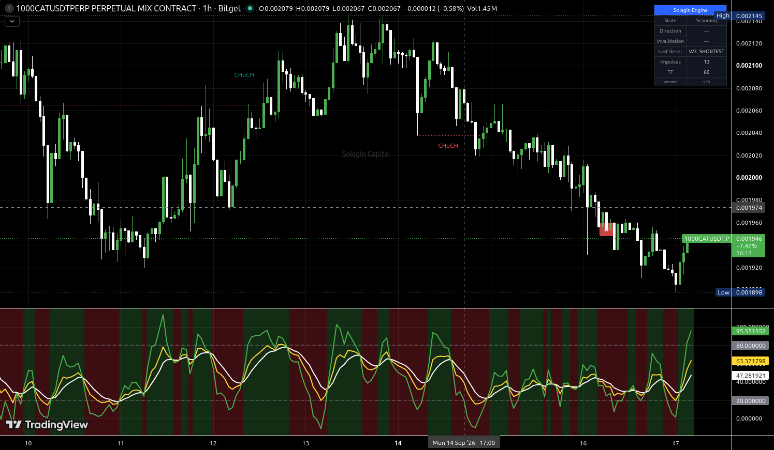774x450 pixels.
Task: Click date 16 on the time axis
Action: tap(583, 443)
